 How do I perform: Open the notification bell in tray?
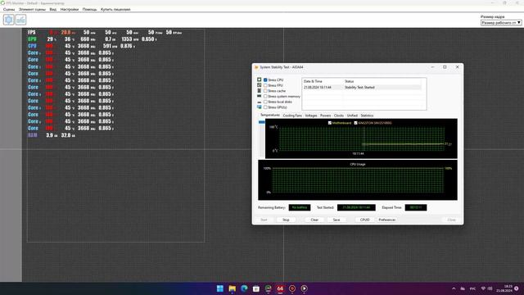pos(517,288)
